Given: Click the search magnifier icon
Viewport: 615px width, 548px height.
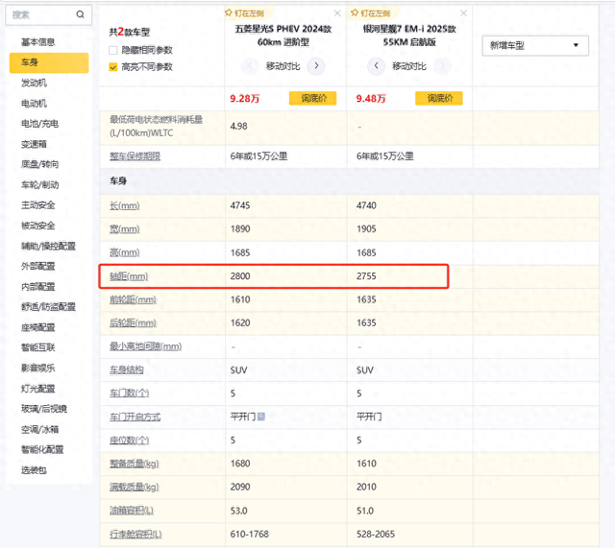Looking at the screenshot, I should pos(81,14).
